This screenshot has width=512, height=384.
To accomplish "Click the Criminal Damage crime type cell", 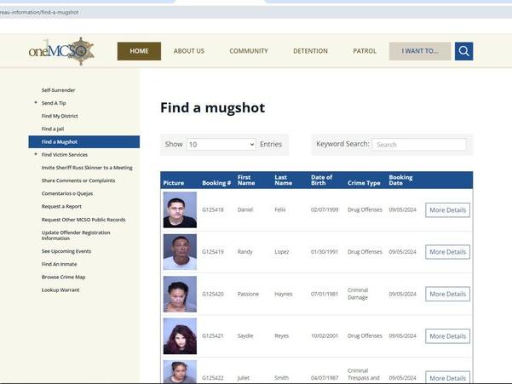I will click(x=358, y=294).
